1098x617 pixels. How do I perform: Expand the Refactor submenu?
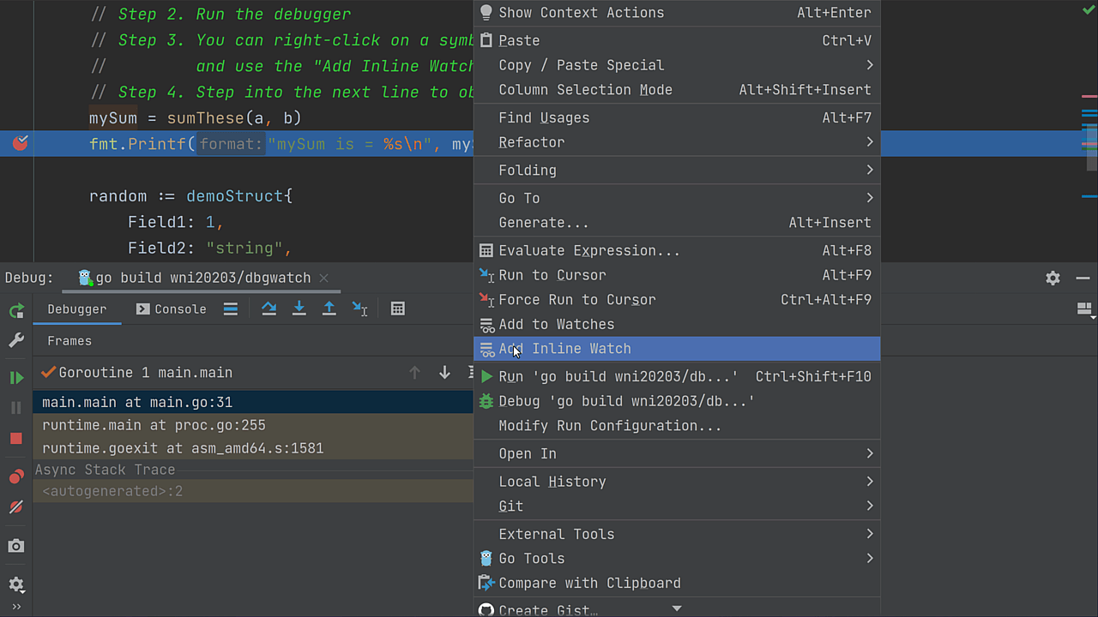[x=532, y=142]
